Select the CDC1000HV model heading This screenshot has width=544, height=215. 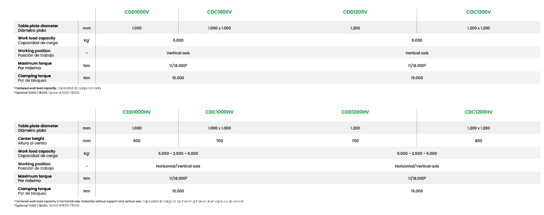coord(219,112)
